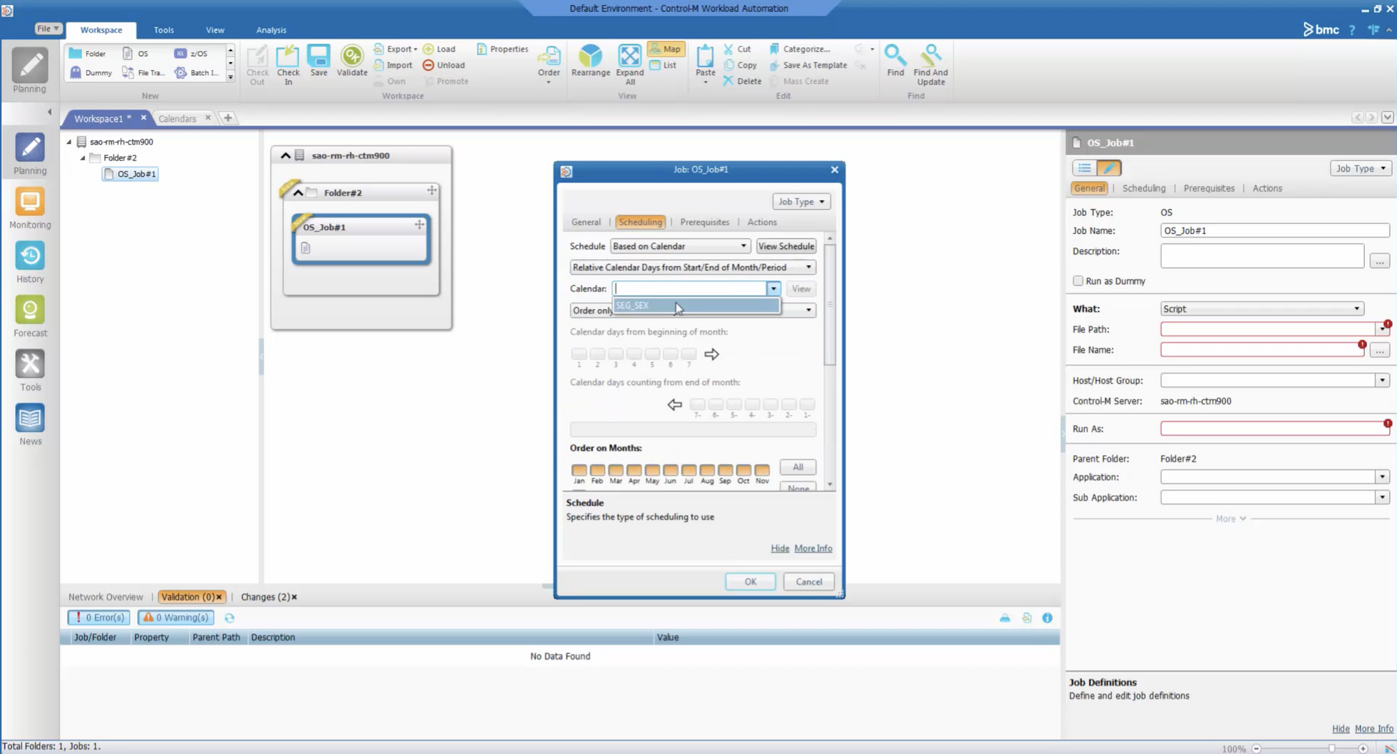Open the Analysis ribbon tab
Viewport: 1397px width, 754px height.
coord(271,30)
